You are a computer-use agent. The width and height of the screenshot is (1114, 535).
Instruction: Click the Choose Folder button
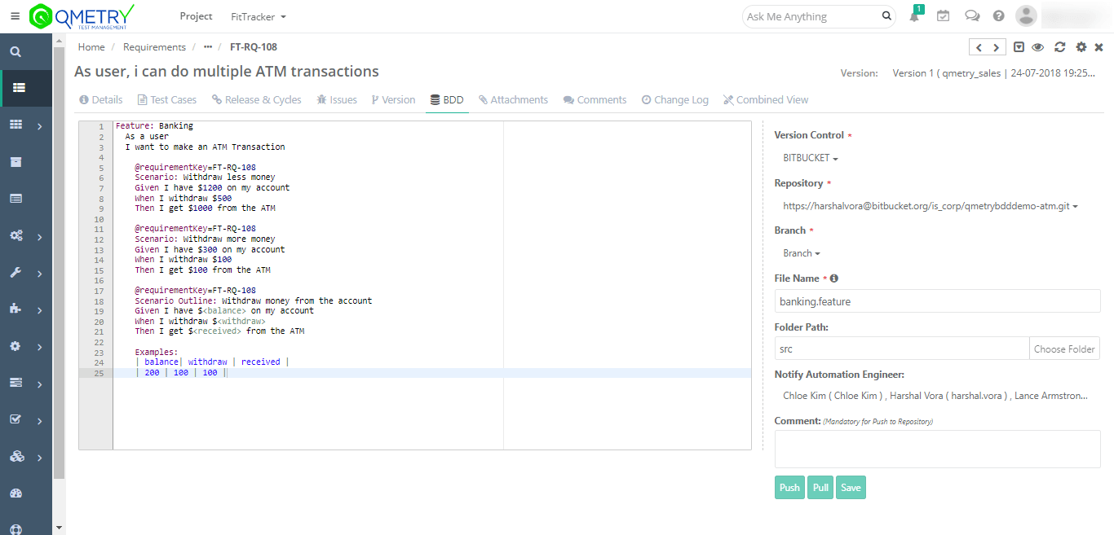(x=1064, y=349)
